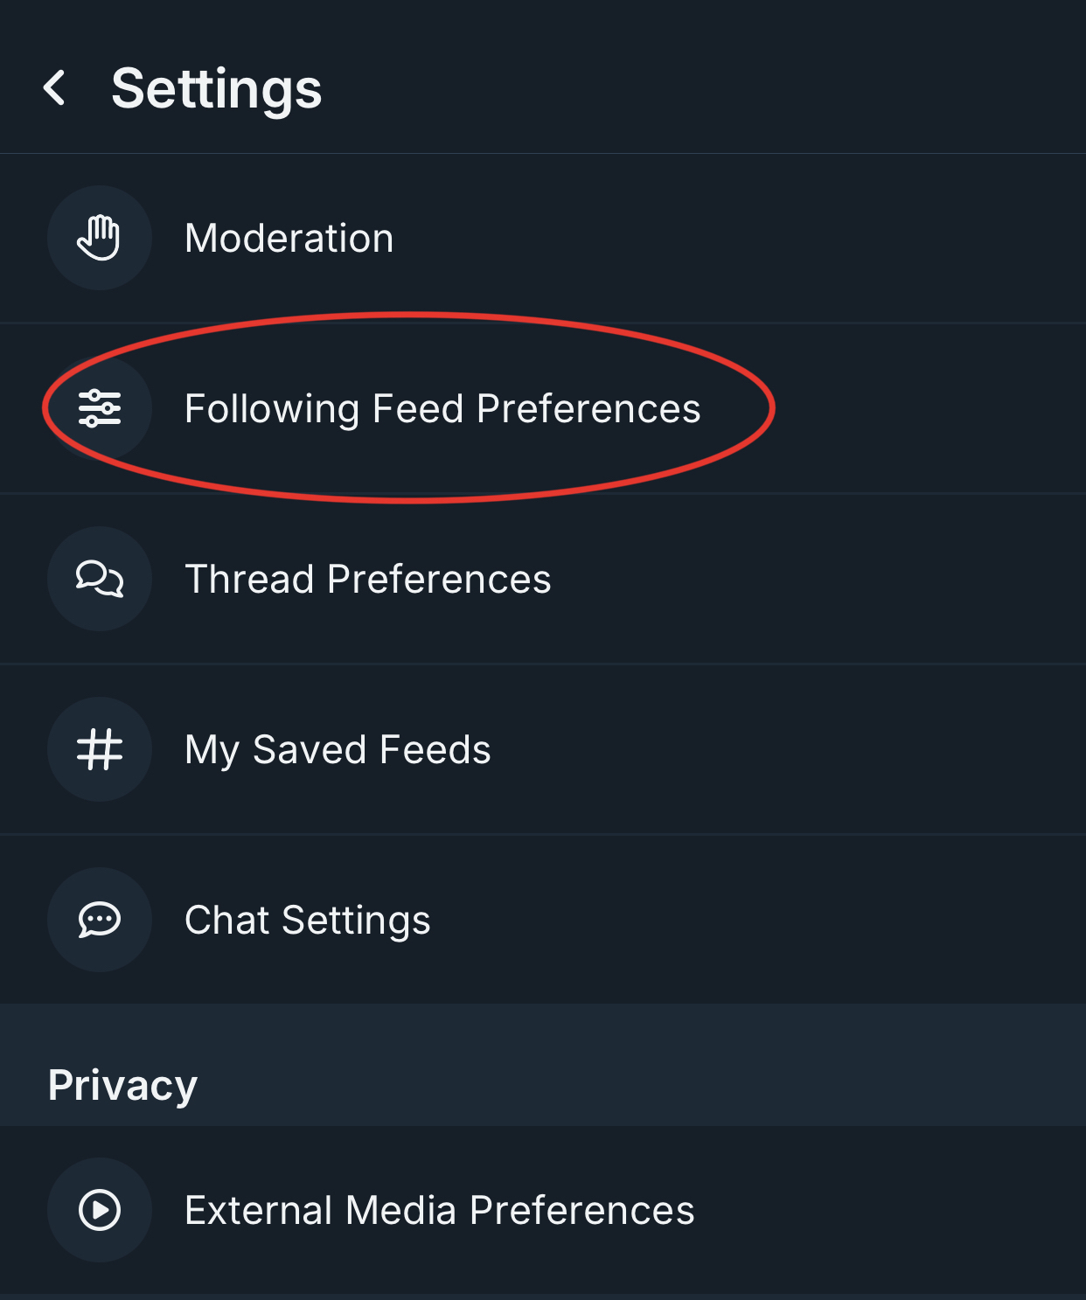Click the Privacy section header
Screen dimensions: 1086x1300
pos(122,1085)
